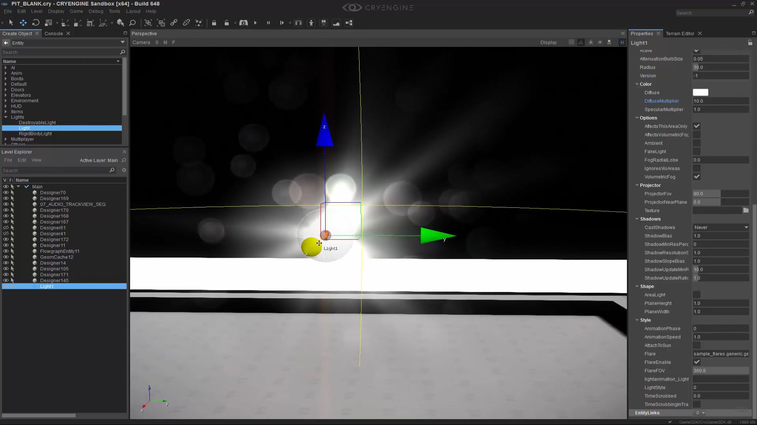
Task: Disable the VolumetricFog checkbox
Action: [697, 177]
